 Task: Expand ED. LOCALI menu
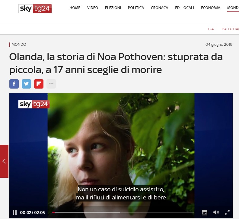[x=185, y=8]
